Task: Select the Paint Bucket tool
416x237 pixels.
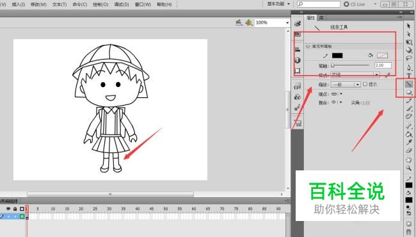Action: (408, 134)
